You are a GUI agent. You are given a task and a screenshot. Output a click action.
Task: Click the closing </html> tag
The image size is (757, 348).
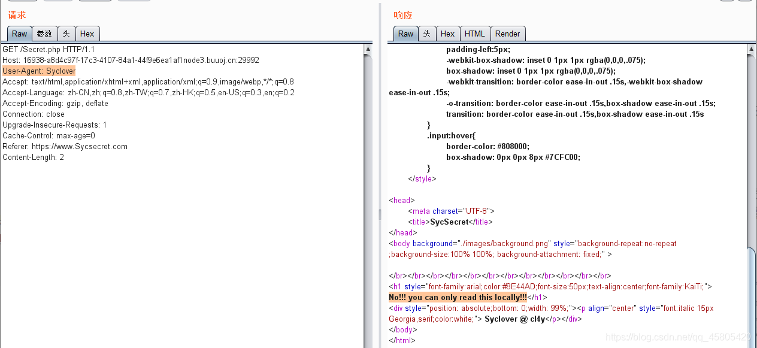pyautogui.click(x=401, y=340)
